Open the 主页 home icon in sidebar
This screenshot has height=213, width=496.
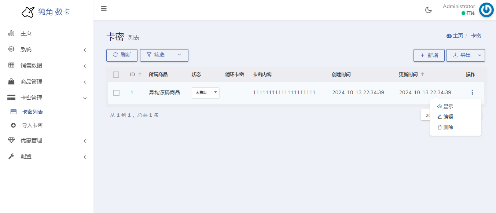pyautogui.click(x=11, y=33)
